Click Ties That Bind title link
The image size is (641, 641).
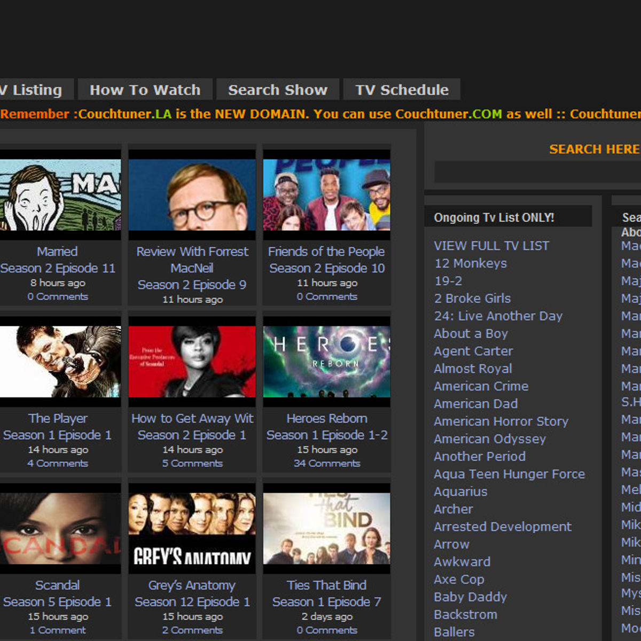pos(326,585)
